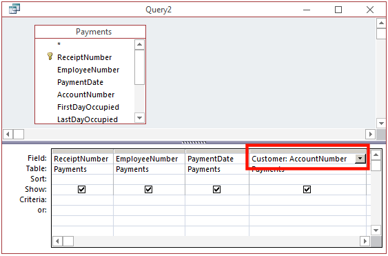Screen dimensions: 388x256
Task: Click the PaymentDate Field cell in grid
Action: coord(217,159)
